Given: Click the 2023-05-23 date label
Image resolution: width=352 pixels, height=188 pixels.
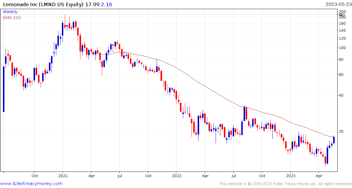Looking at the screenshot, I should [x=338, y=4].
